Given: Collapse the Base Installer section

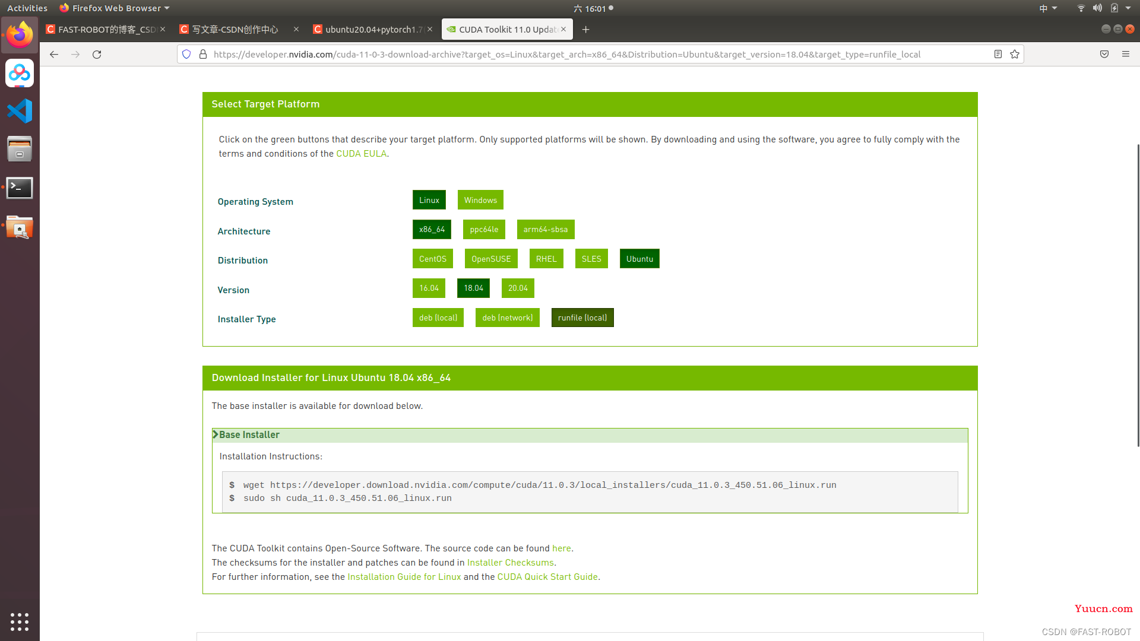Looking at the screenshot, I should pos(590,435).
